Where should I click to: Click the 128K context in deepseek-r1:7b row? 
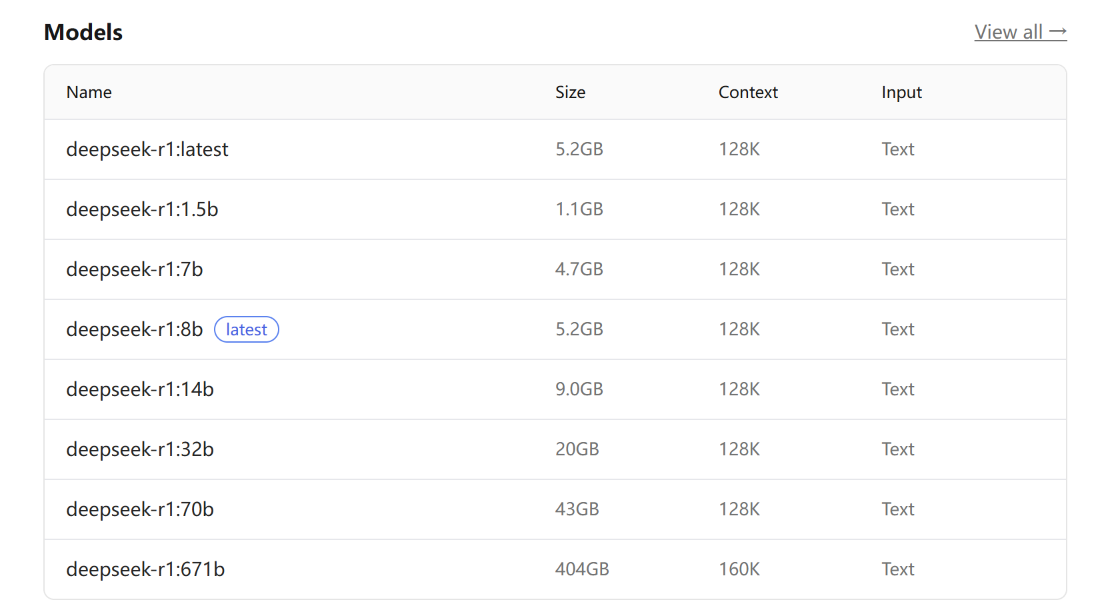(739, 269)
